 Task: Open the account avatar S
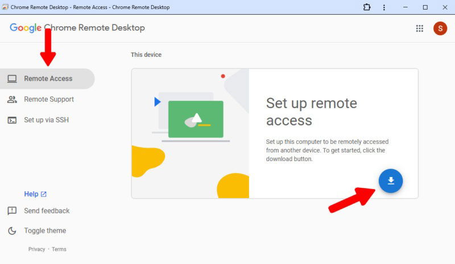[x=440, y=28]
